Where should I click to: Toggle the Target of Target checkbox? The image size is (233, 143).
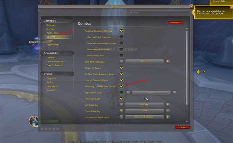[x=121, y=68]
